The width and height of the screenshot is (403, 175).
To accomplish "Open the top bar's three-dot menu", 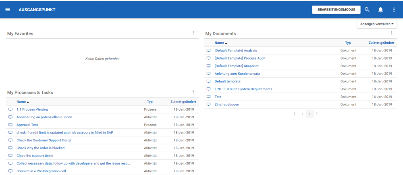I will click(394, 10).
